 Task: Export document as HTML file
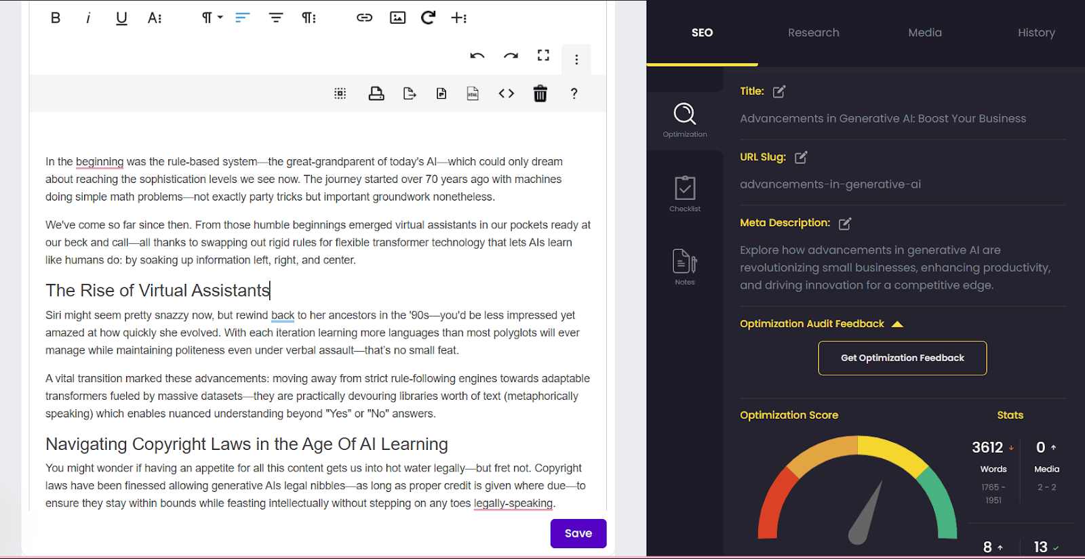473,94
